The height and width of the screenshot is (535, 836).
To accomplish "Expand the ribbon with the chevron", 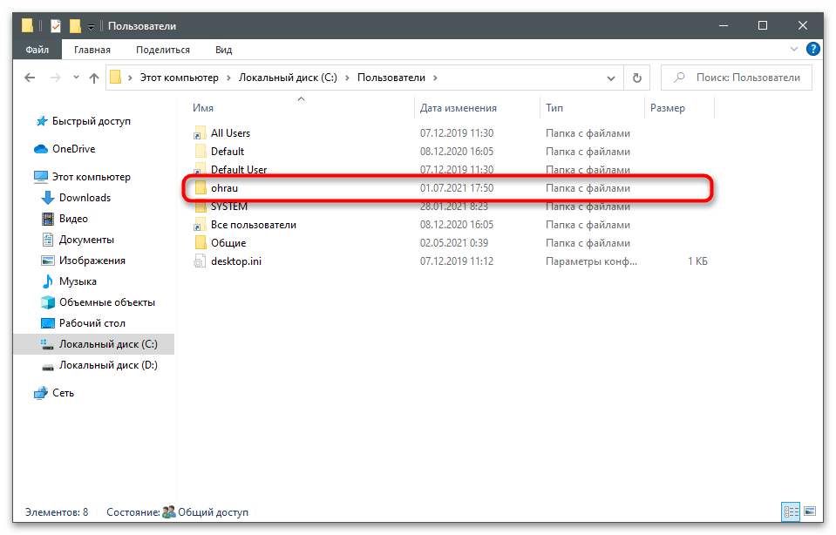I will pyautogui.click(x=793, y=49).
